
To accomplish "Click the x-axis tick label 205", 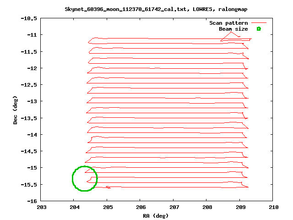I will (108, 207).
